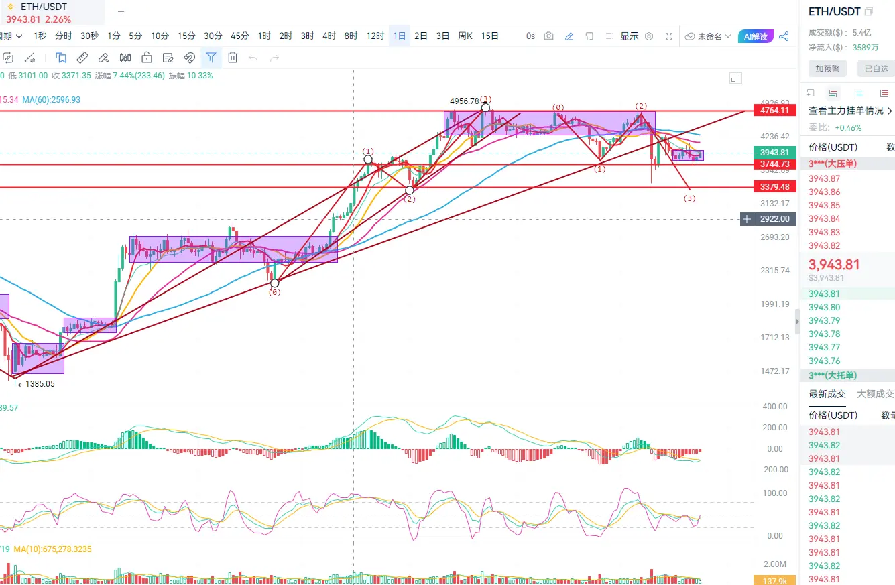Select the 15日 timeframe button
The width and height of the screenshot is (895, 585).
490,36
